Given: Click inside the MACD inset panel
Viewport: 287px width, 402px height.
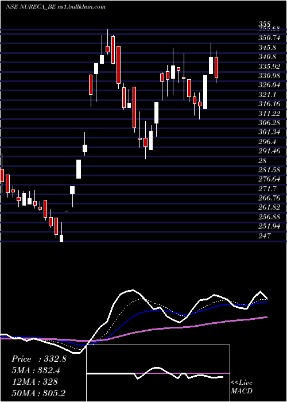Looking at the screenshot, I should coord(158,373).
